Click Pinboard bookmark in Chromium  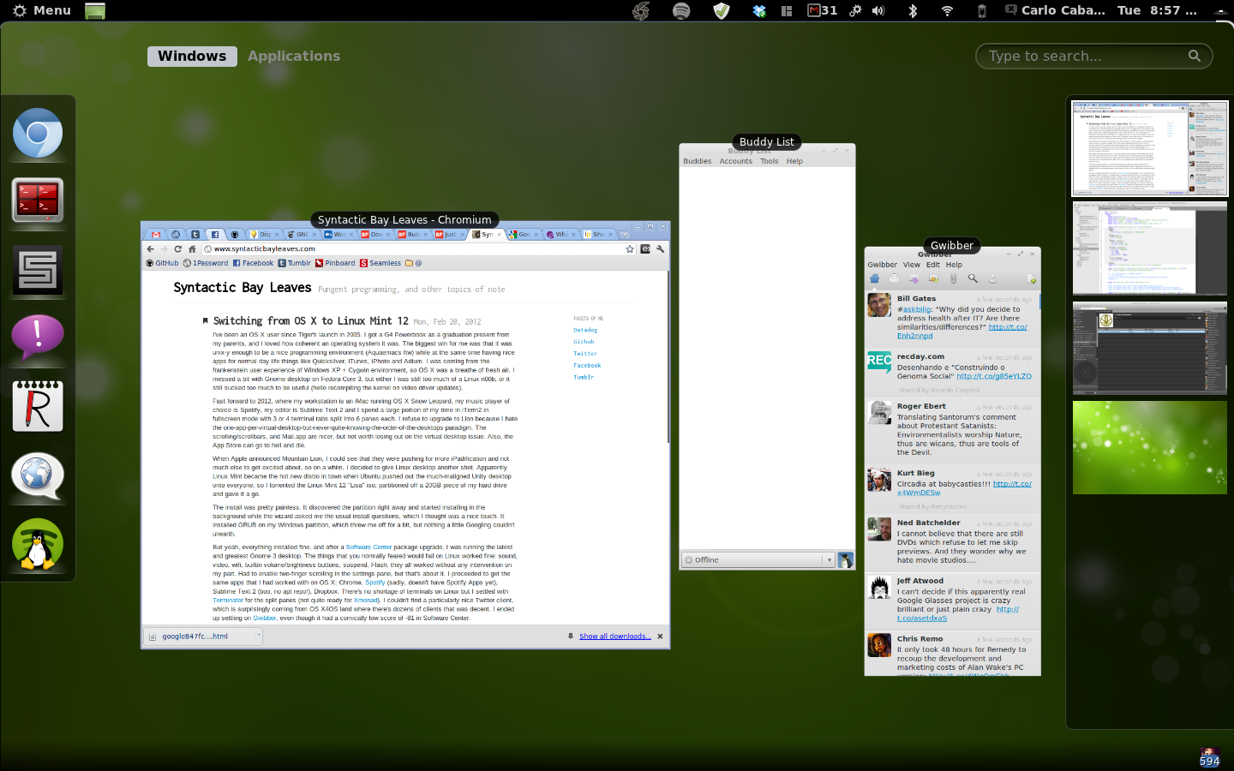(335, 263)
